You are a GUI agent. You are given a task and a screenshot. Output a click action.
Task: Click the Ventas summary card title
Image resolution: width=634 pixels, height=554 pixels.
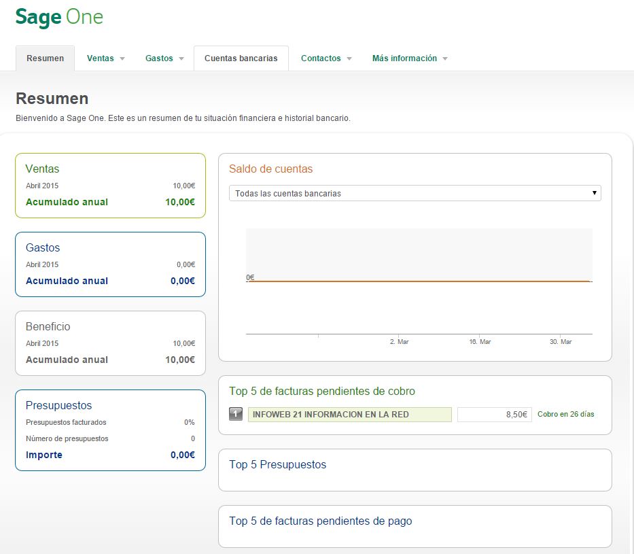(x=42, y=169)
